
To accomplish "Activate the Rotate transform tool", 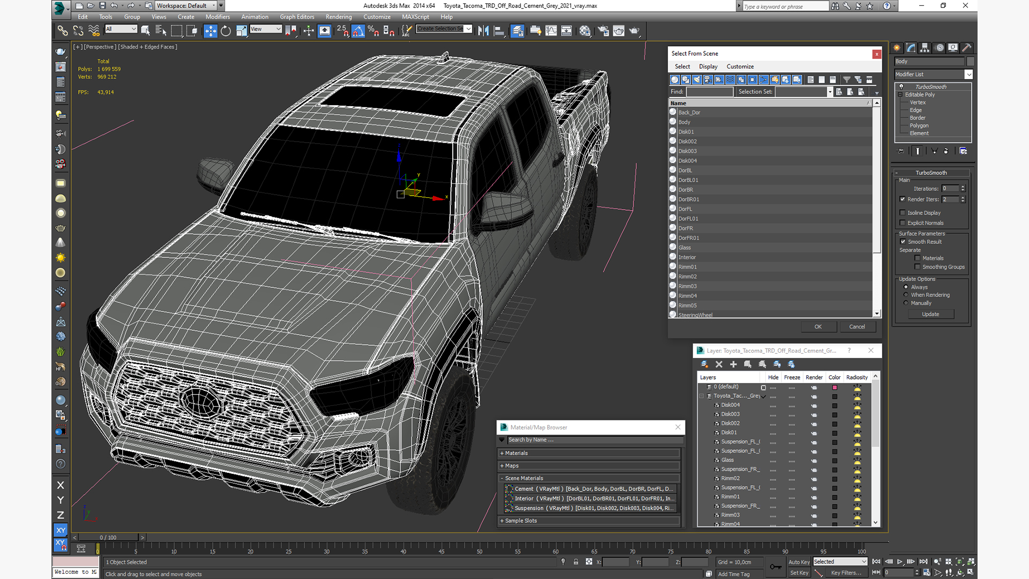I will (226, 31).
